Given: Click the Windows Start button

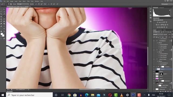Looking at the screenshot, I should (3, 95).
